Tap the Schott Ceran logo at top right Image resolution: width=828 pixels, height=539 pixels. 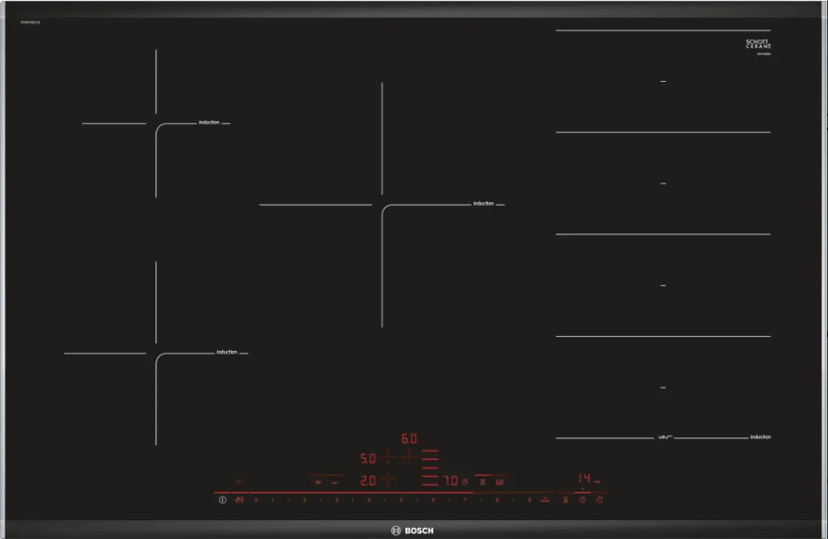coord(758,45)
